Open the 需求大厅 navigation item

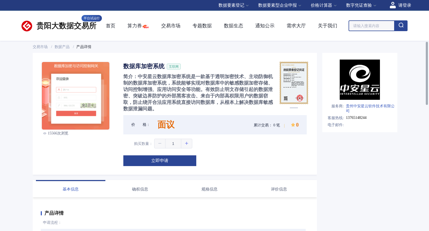296,26
